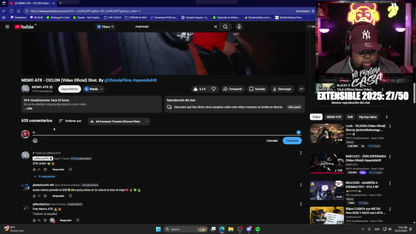Launch Spotify from the taskbar
Viewport: 416px width, 234px height.
258,229
